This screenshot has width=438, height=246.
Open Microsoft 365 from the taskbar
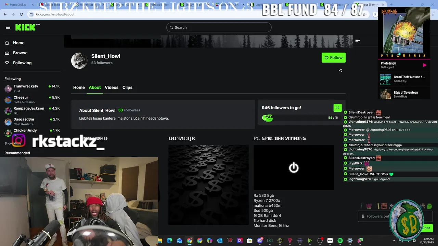point(209,241)
